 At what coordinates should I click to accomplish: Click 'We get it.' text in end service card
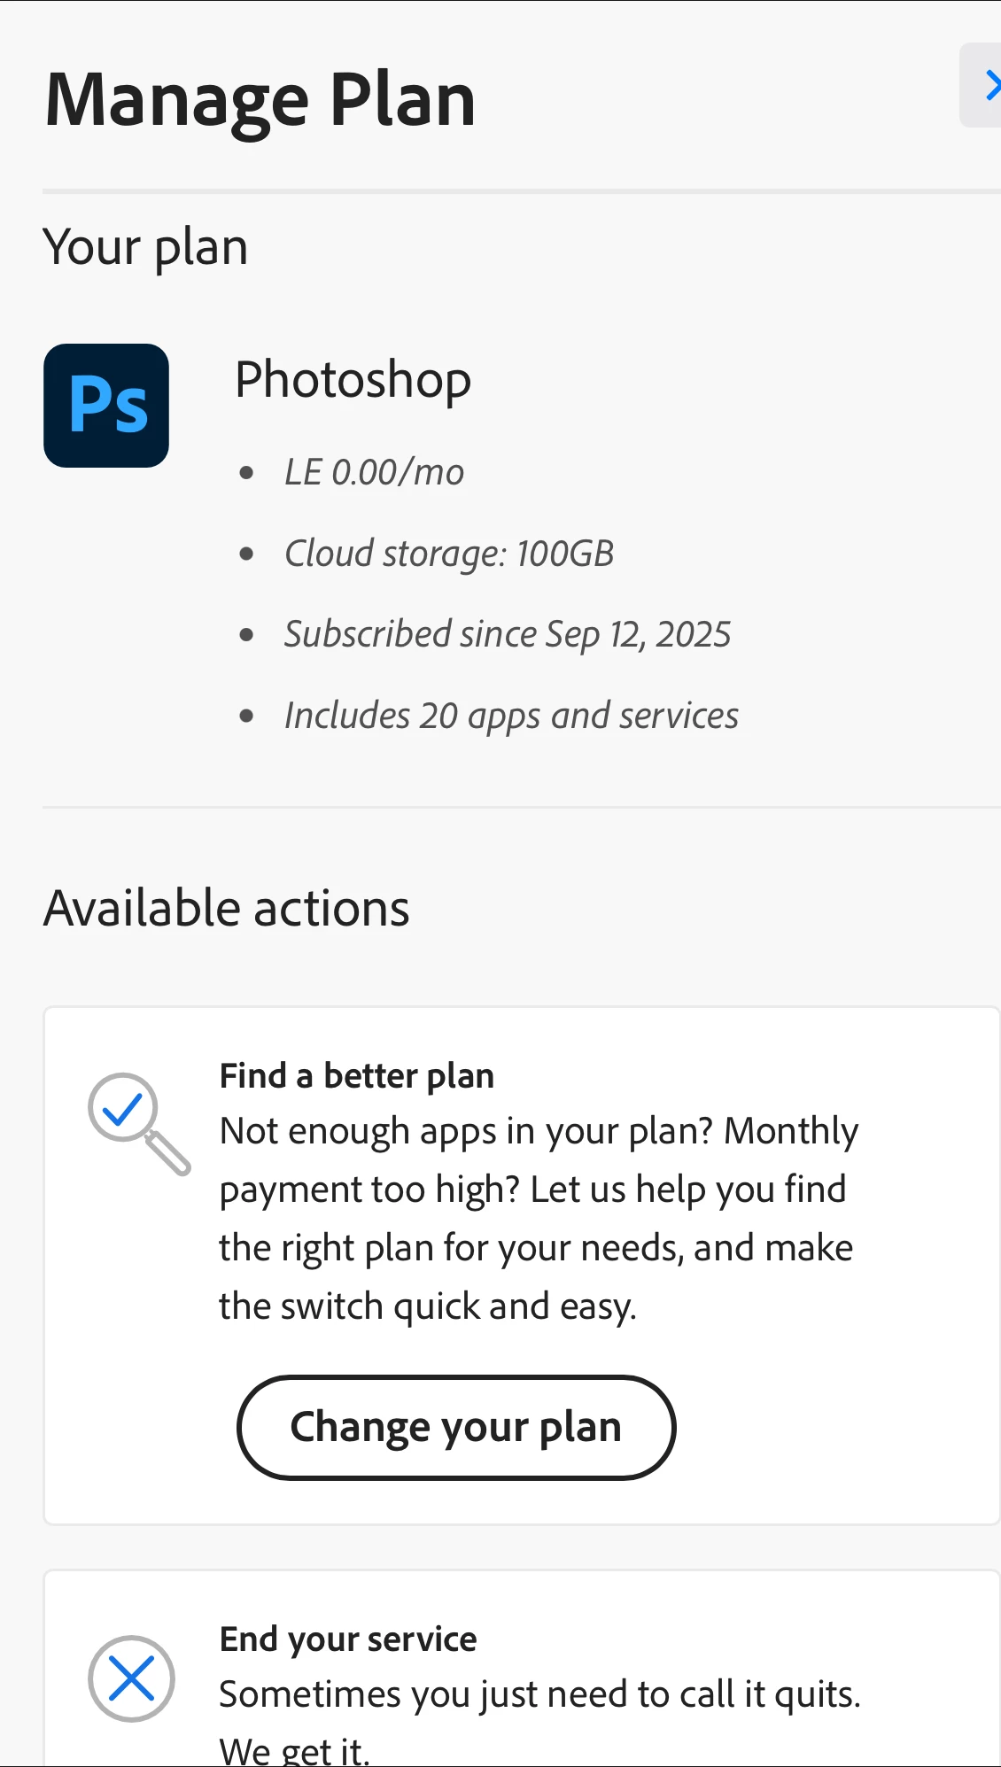click(293, 1750)
